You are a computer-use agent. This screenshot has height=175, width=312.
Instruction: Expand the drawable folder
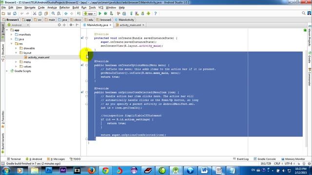(16, 48)
